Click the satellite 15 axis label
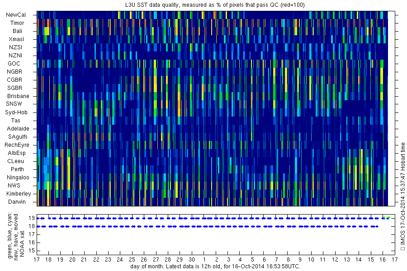 tap(31, 251)
